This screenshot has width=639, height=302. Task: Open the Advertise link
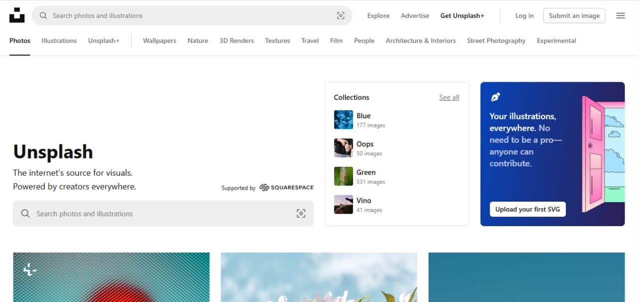415,15
